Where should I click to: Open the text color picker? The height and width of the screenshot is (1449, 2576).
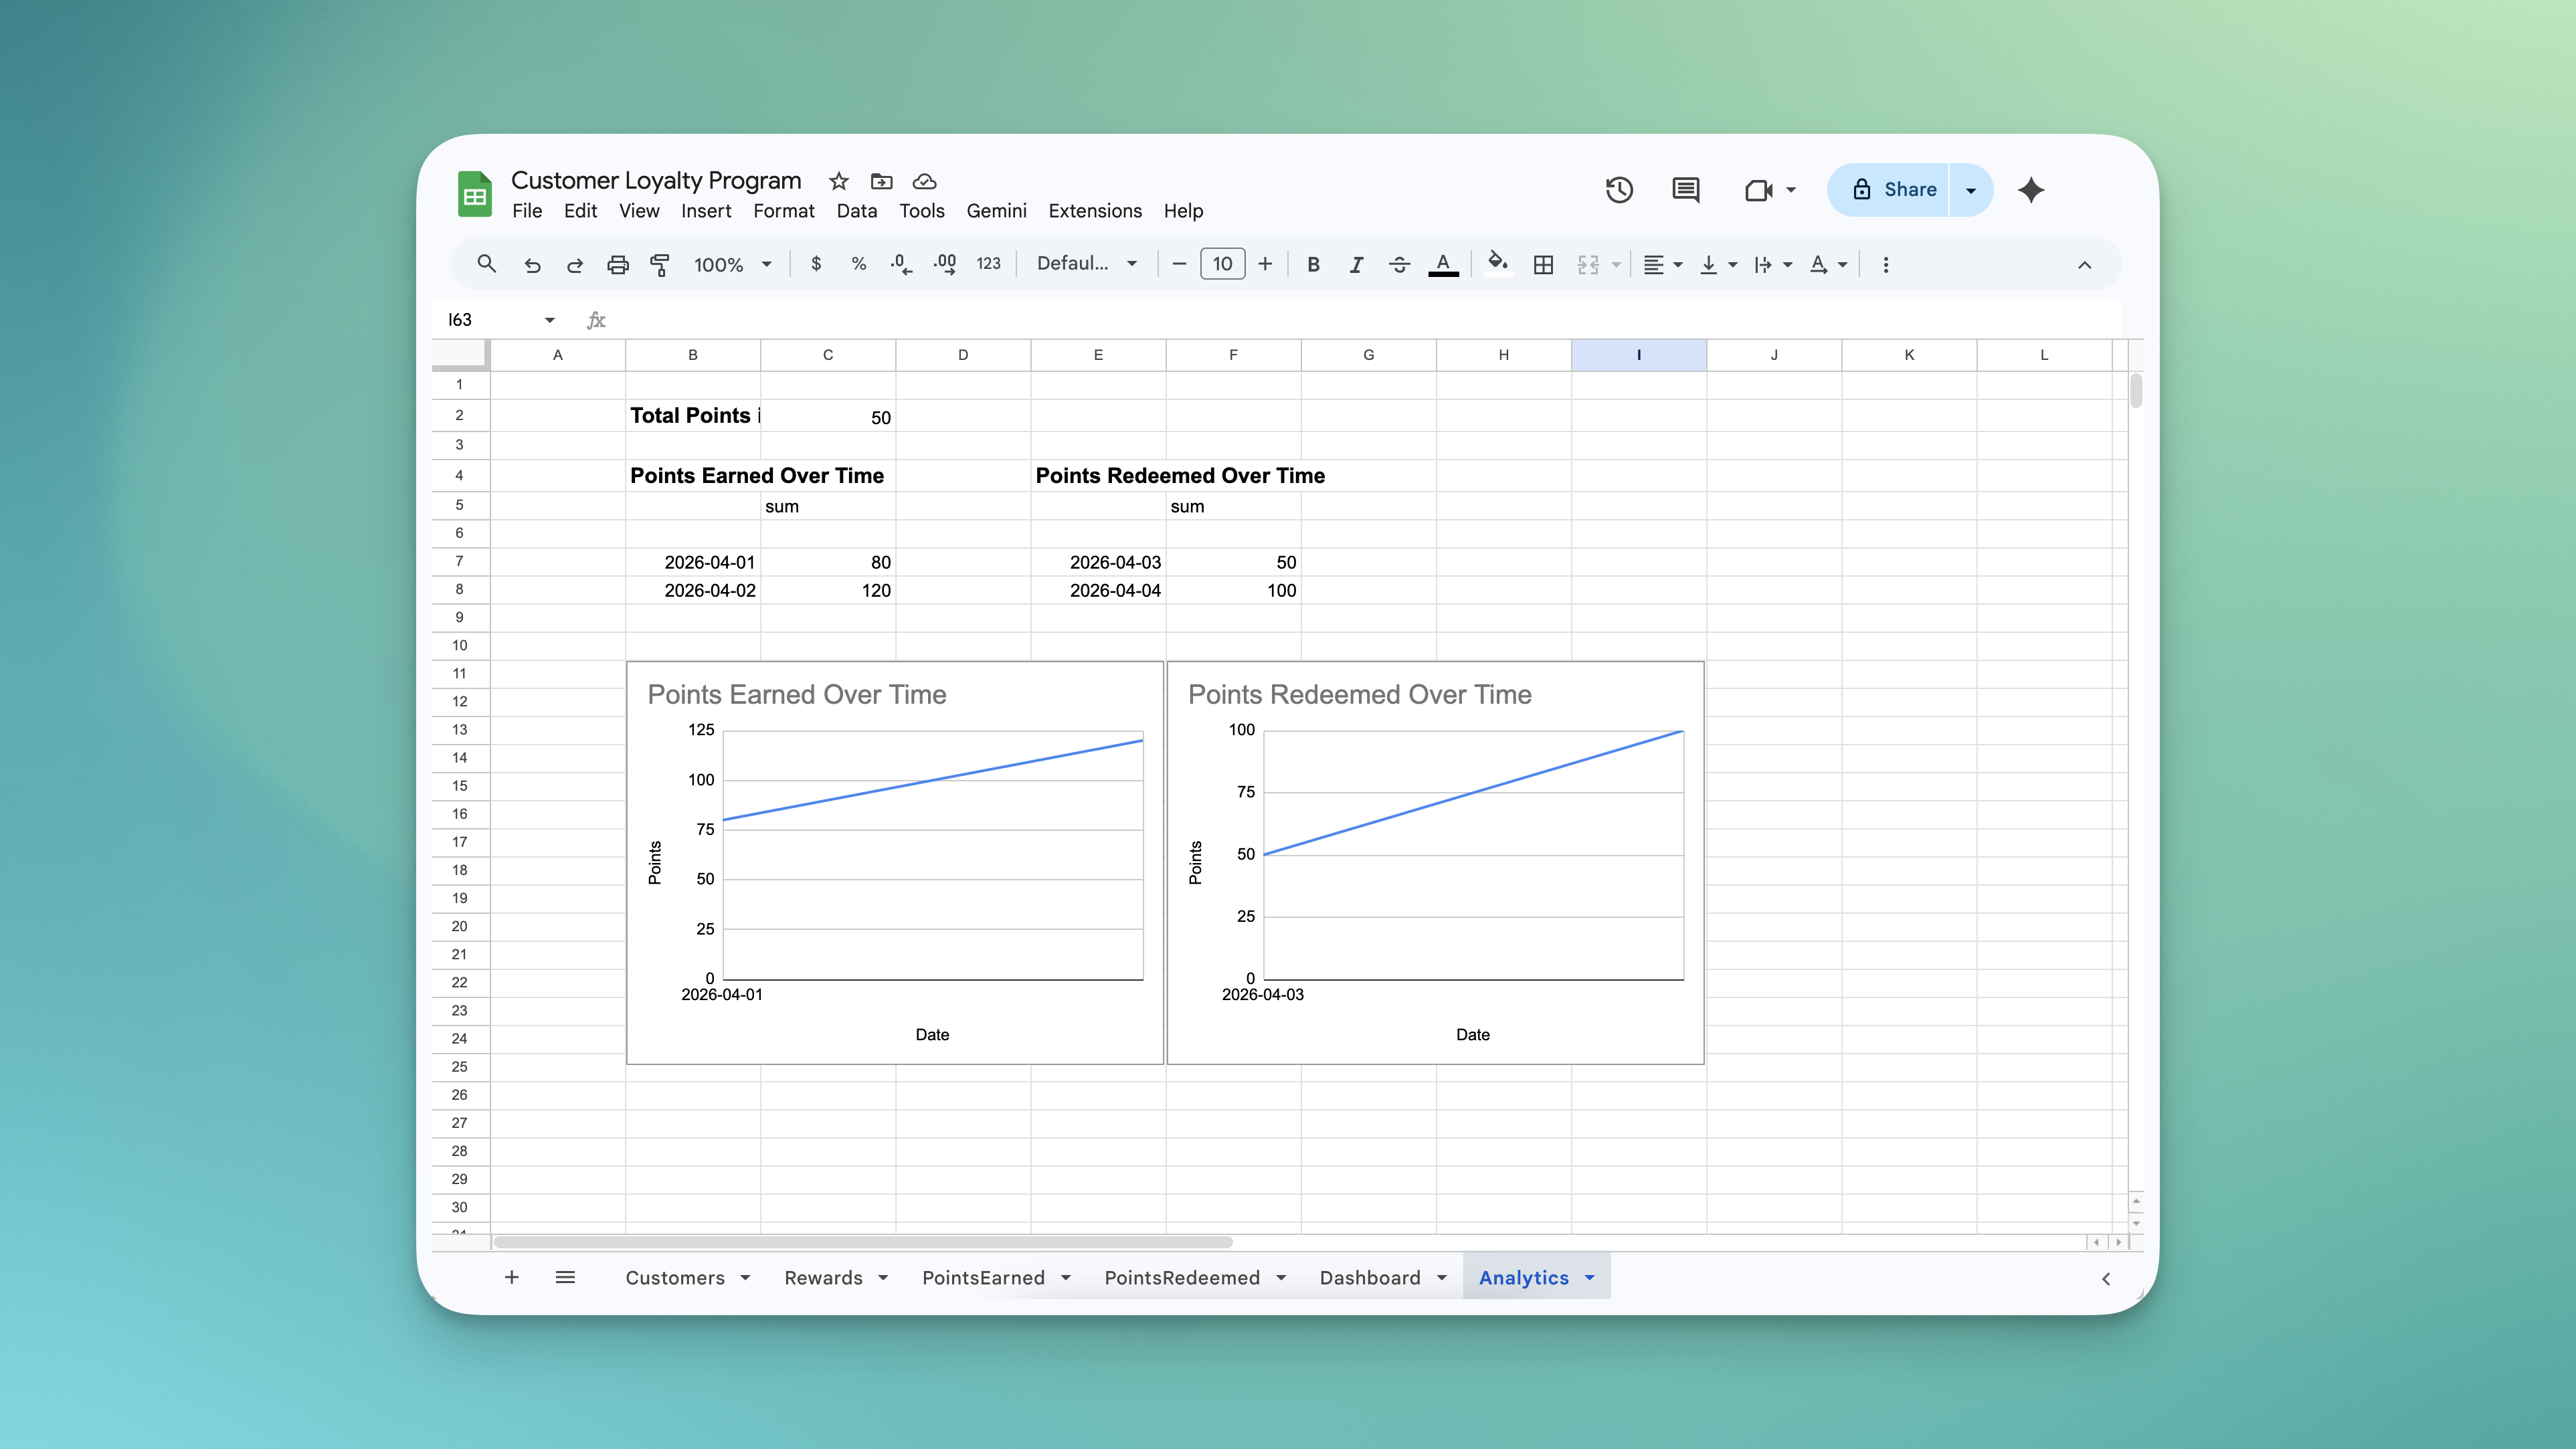tap(1443, 264)
